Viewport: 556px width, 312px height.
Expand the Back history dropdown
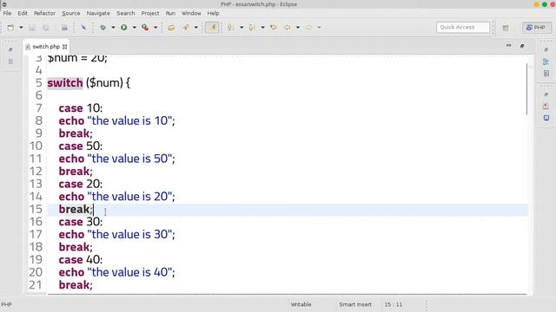[298, 27]
